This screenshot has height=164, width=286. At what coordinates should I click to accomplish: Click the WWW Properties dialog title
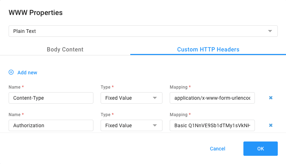coord(35,13)
